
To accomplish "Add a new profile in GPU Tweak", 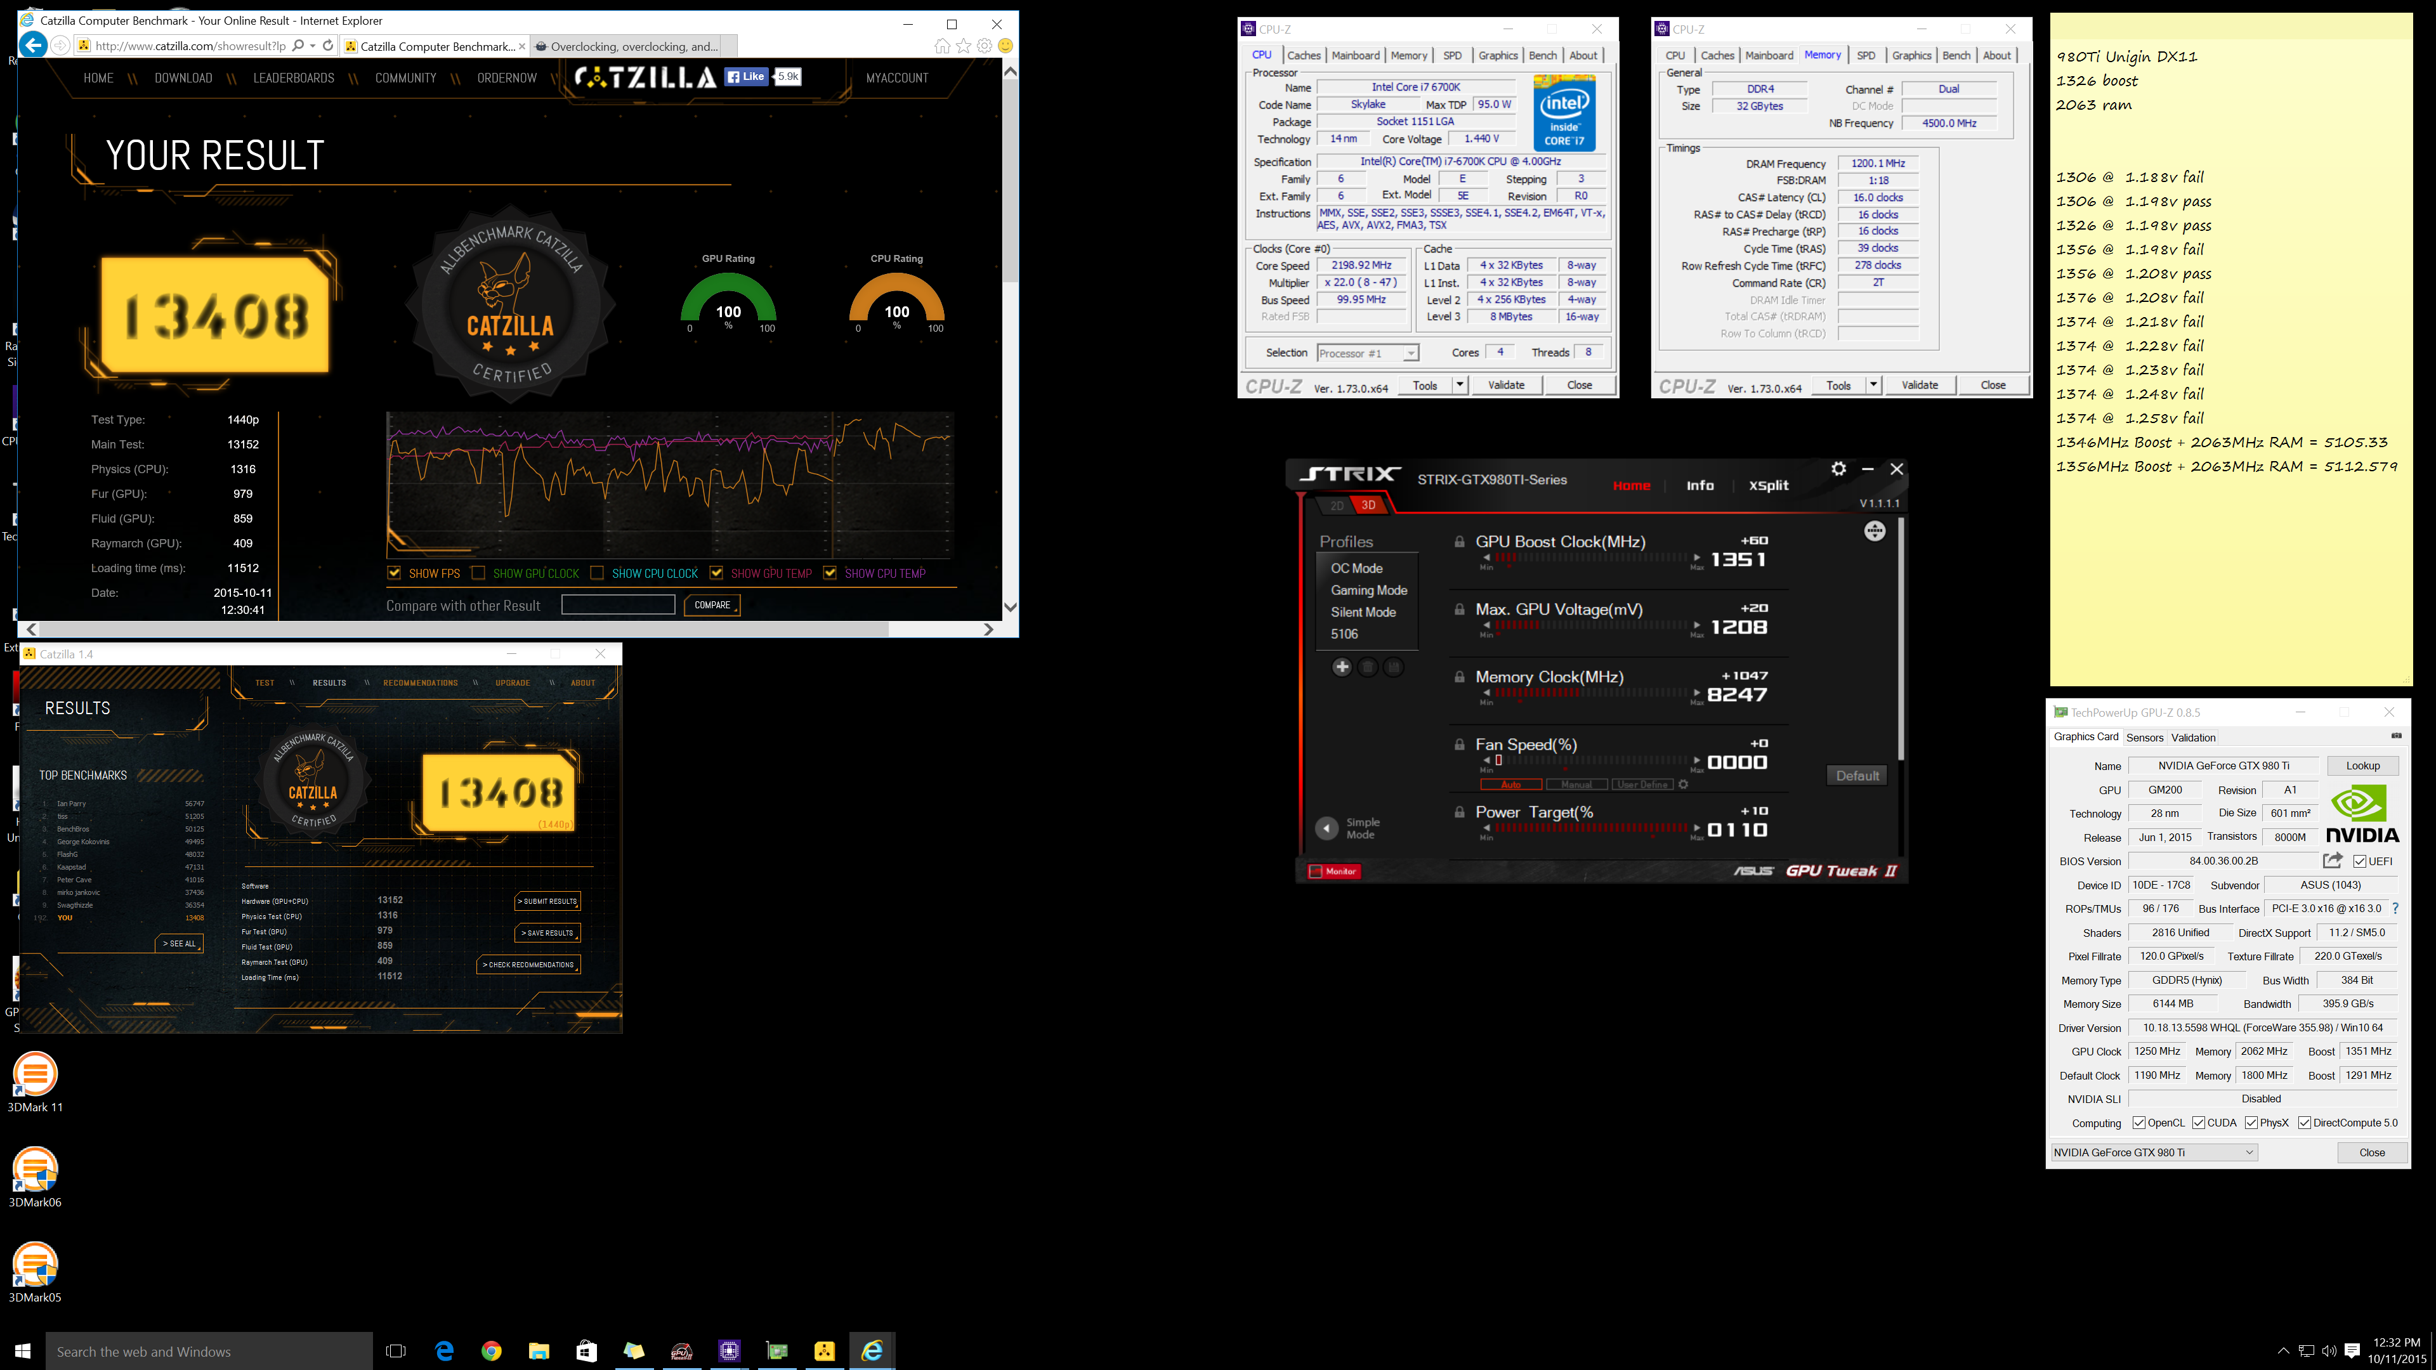I will pyautogui.click(x=1342, y=667).
